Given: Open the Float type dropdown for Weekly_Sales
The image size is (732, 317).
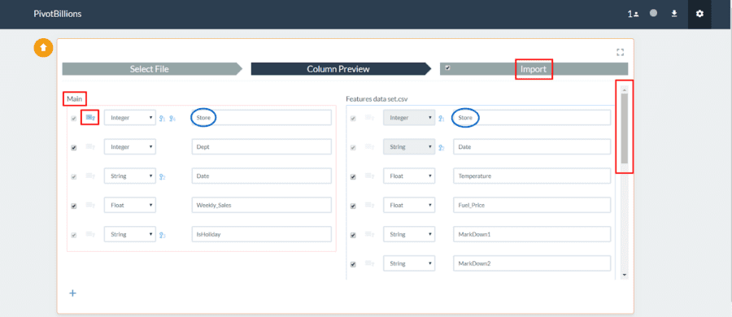Looking at the screenshot, I should [130, 205].
